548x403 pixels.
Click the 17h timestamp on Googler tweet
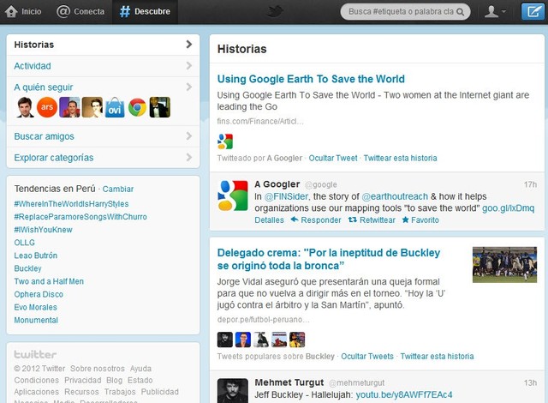530,184
